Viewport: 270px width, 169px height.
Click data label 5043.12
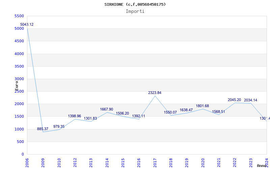point(27,24)
